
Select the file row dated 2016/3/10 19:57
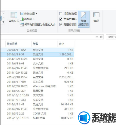pyautogui.click(x=37, y=77)
